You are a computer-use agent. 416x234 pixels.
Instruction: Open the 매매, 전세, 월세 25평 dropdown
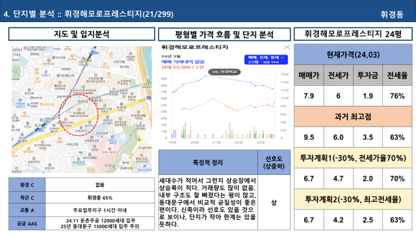266,60
